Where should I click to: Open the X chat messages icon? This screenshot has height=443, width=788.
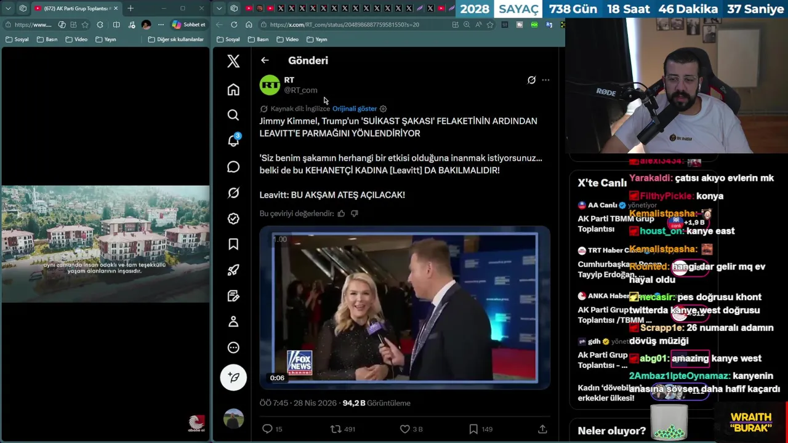coord(233,167)
